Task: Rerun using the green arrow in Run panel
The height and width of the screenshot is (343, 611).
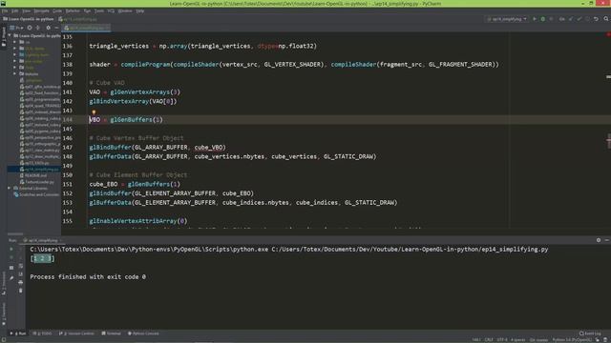Action: pos(11,249)
